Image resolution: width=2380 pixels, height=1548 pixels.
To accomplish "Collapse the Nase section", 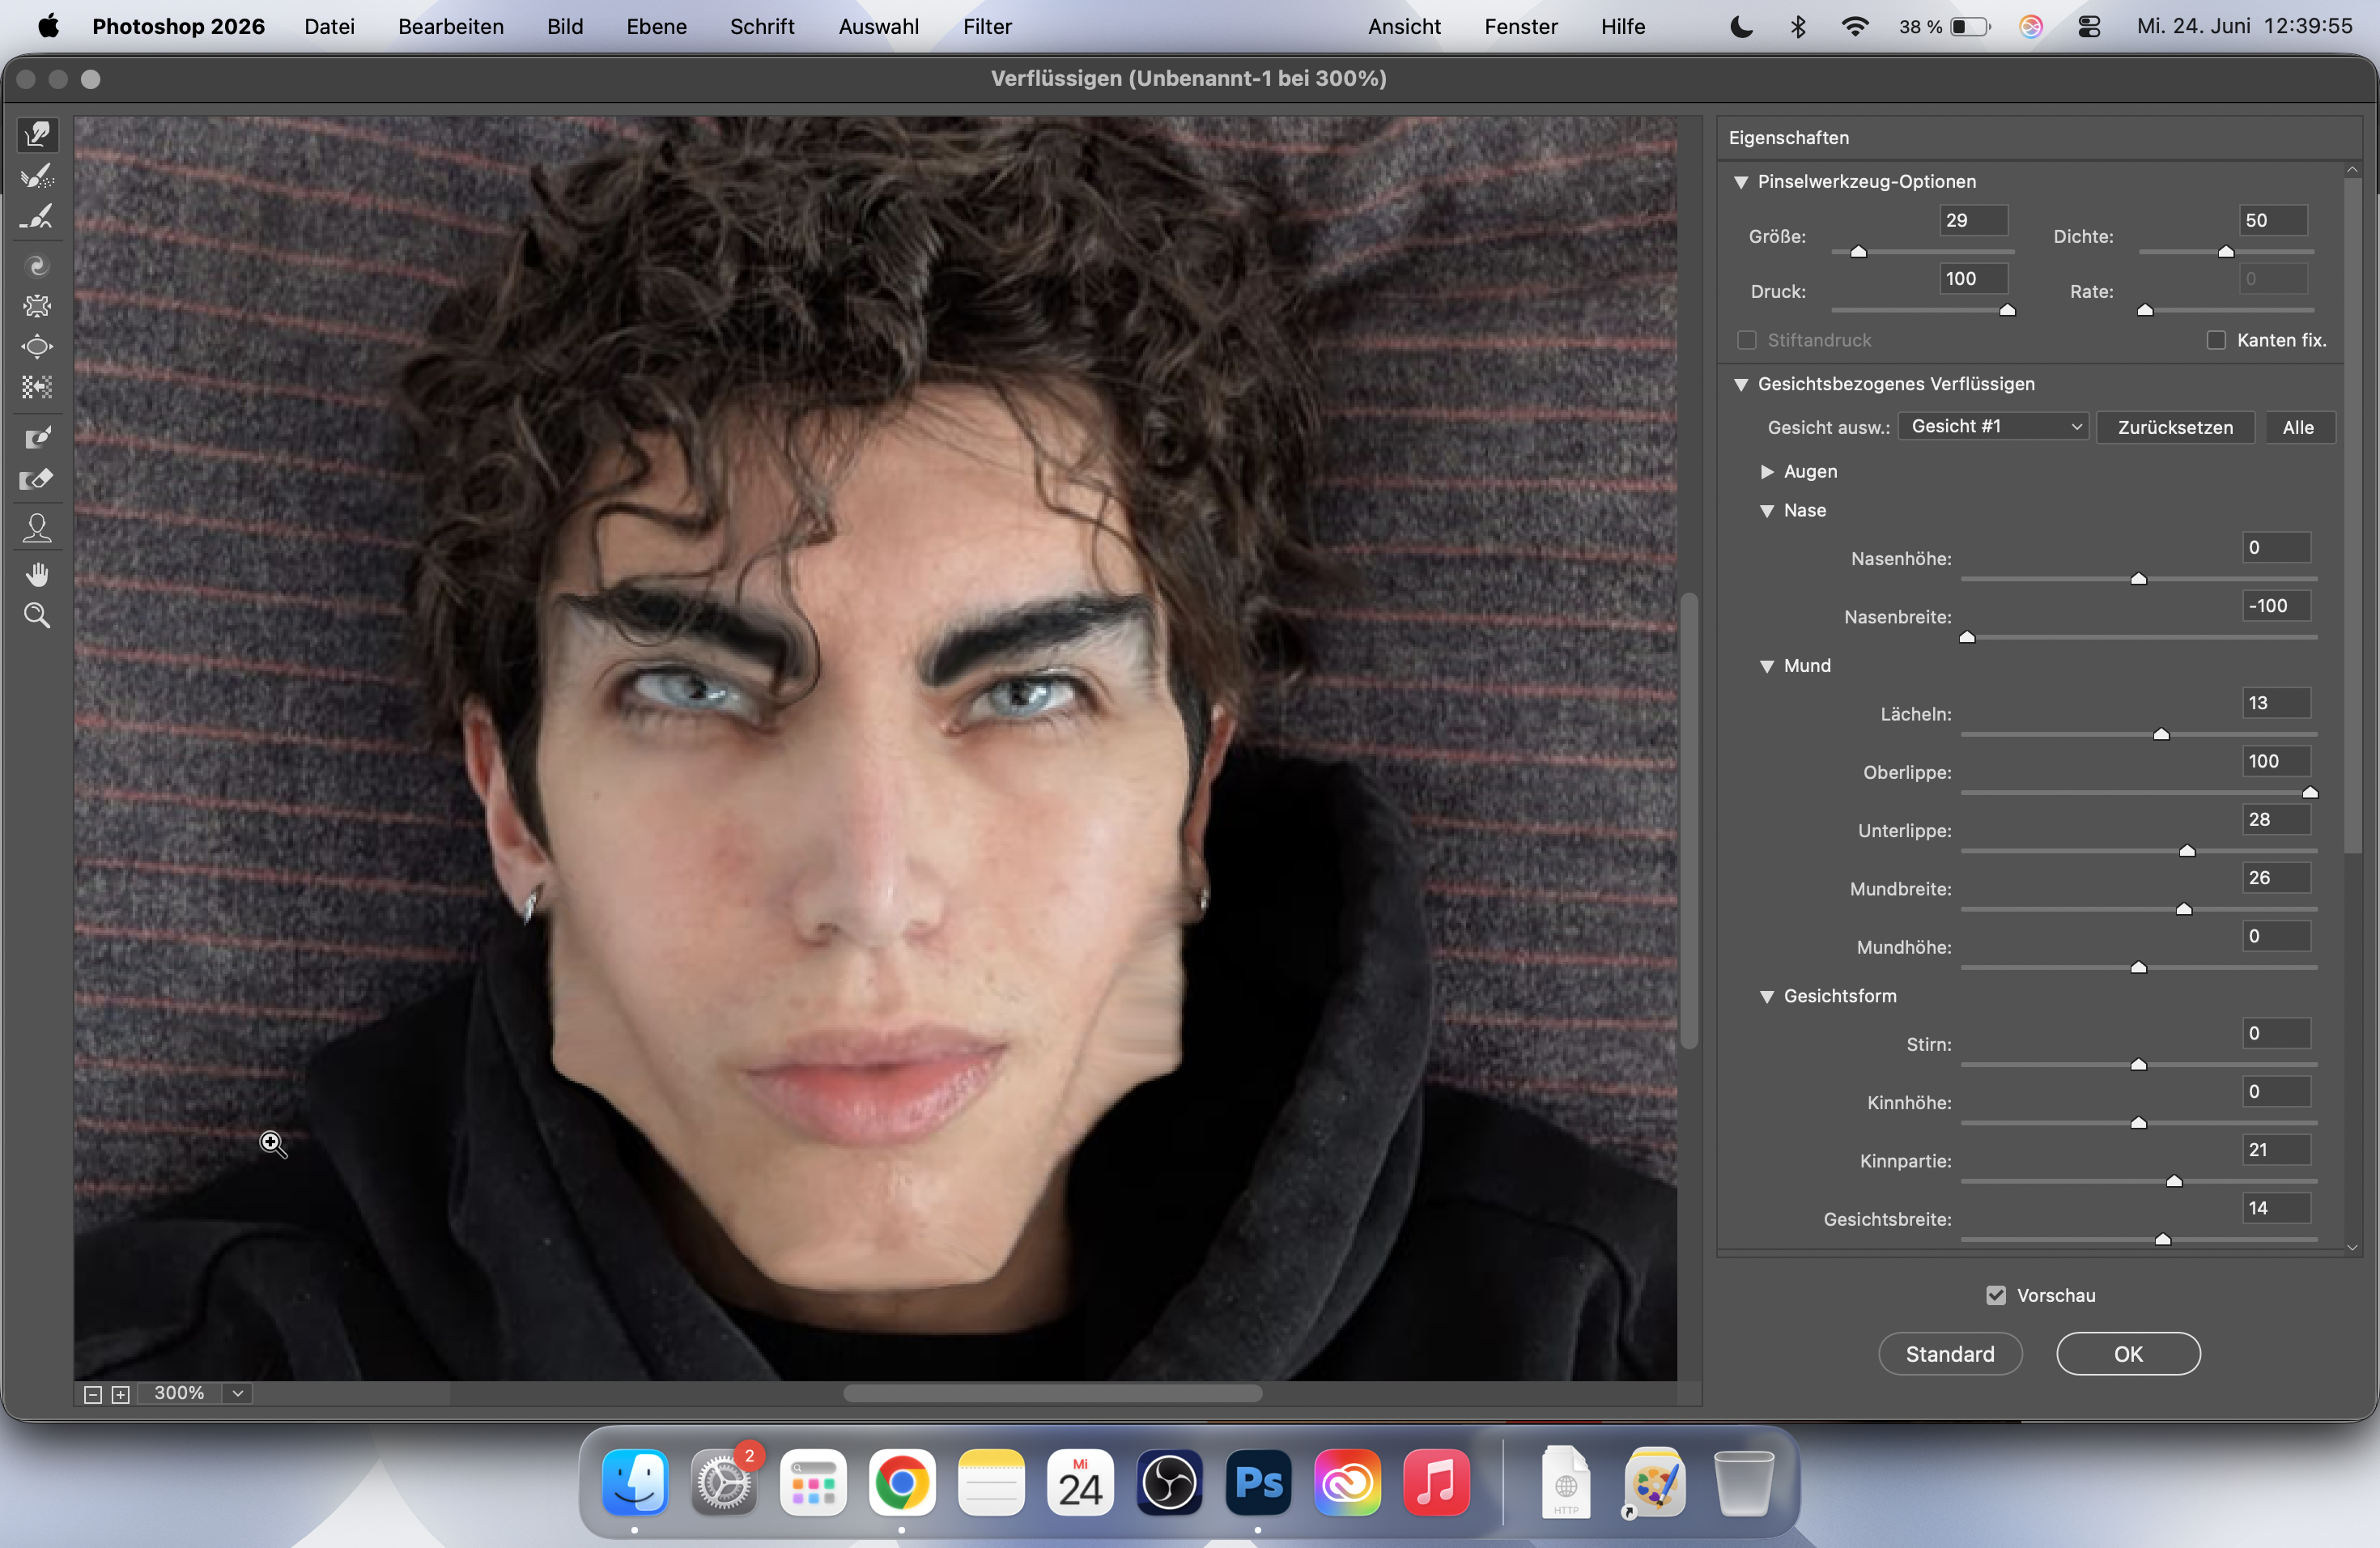I will point(1767,510).
